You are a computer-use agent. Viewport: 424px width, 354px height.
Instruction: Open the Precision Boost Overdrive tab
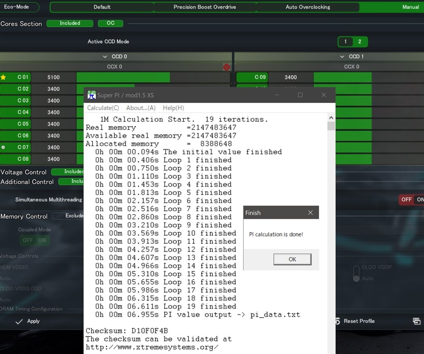(x=205, y=7)
